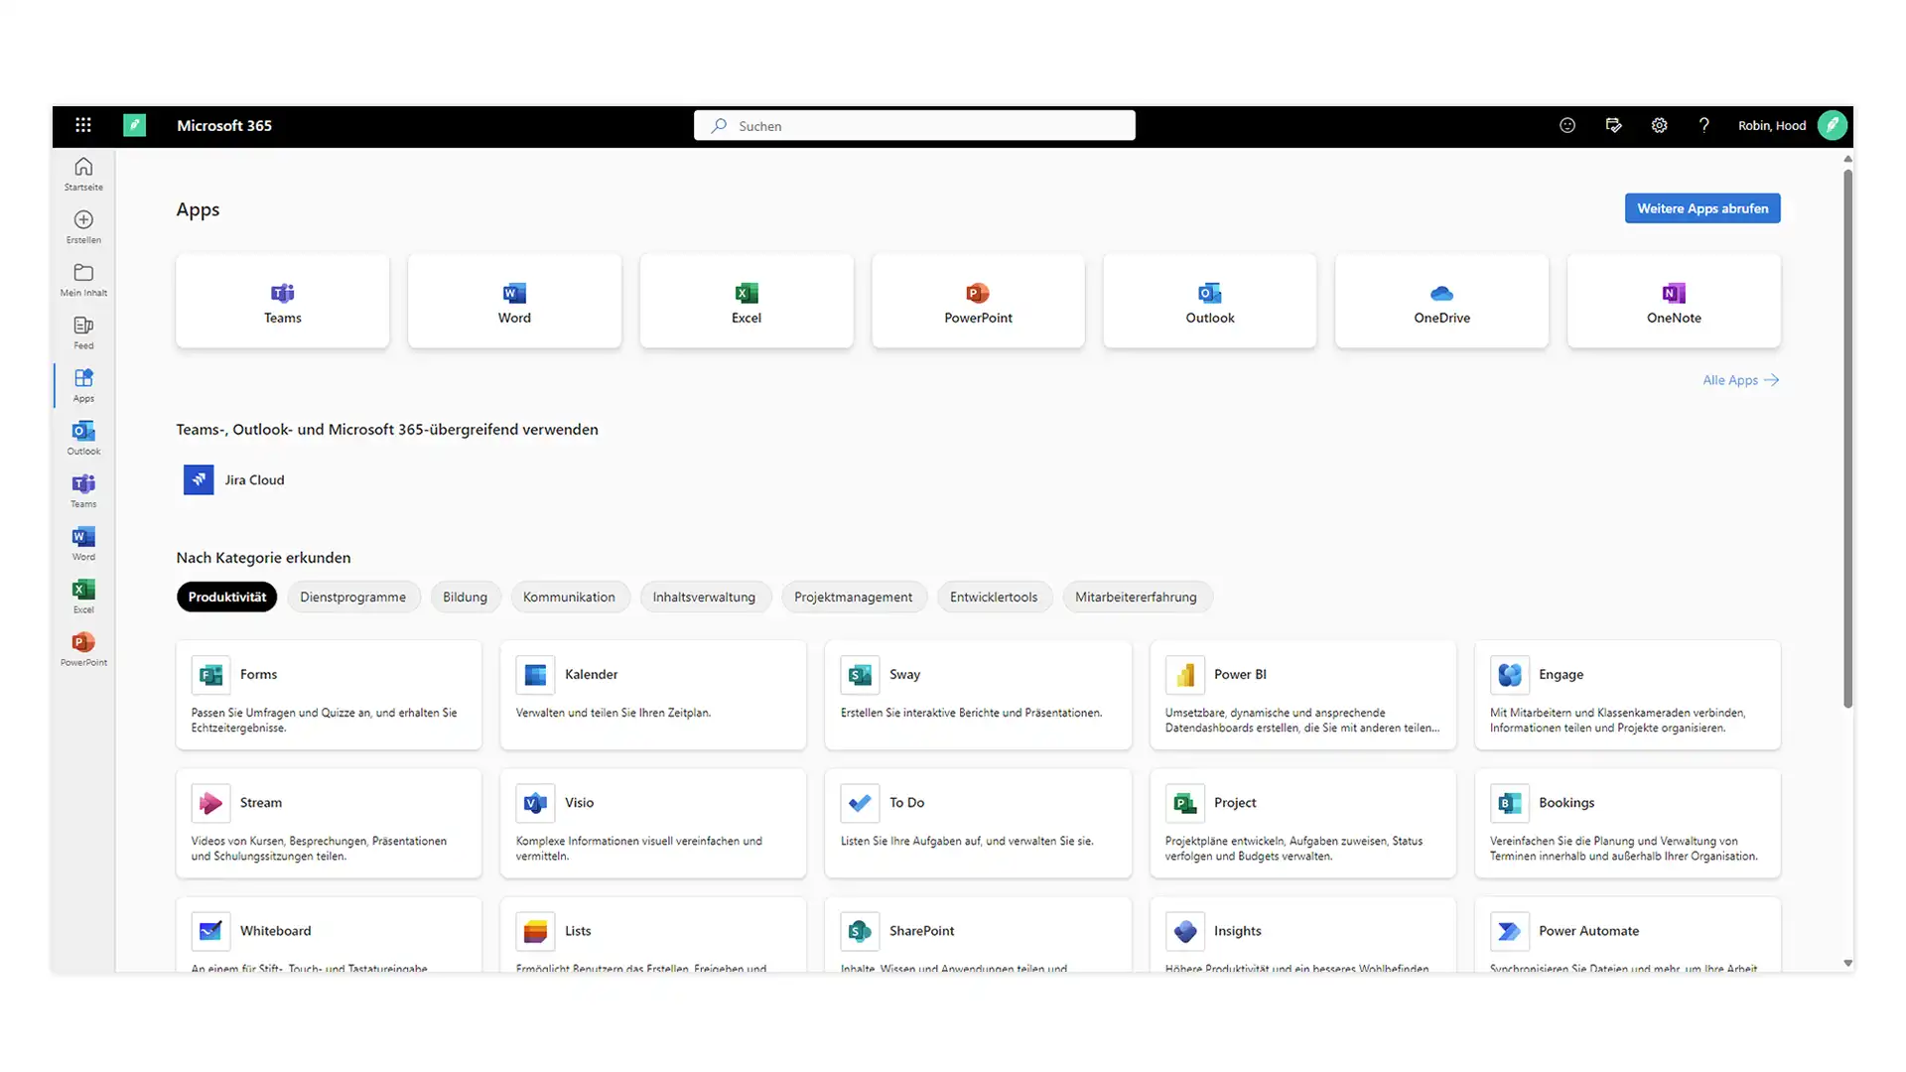The height and width of the screenshot is (1072, 1906).
Task: Select the Bildung category chip
Action: 465,597
